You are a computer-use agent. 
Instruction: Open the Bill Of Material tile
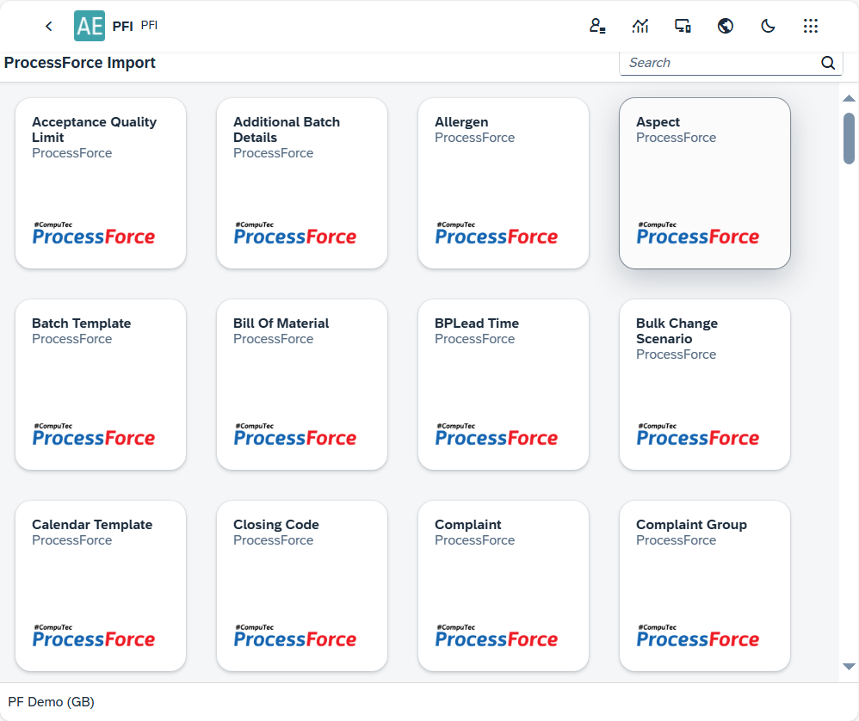click(x=301, y=384)
